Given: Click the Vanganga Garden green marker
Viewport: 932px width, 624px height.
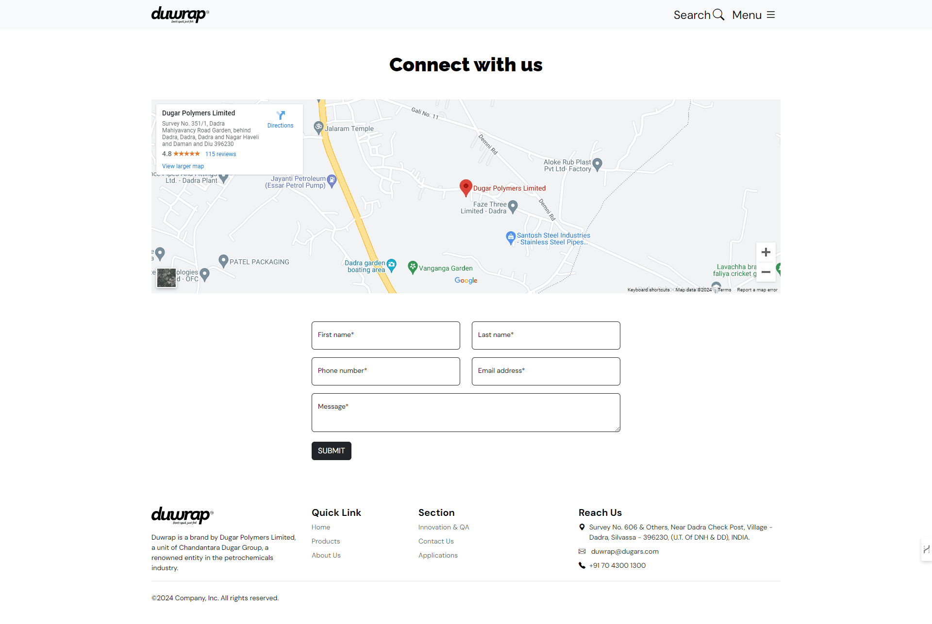Looking at the screenshot, I should point(413,267).
